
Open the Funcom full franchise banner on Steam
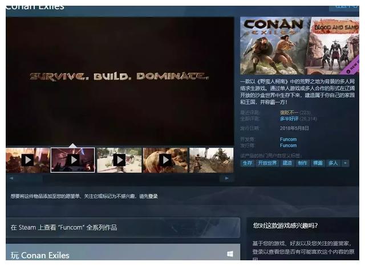(123, 228)
